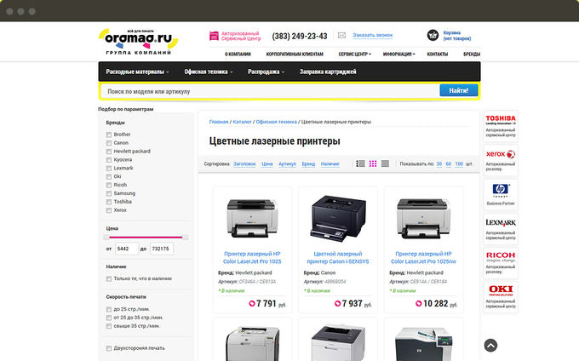Switch to detailed list view icon
Screen dimensions: 579x361
[x=360, y=163]
